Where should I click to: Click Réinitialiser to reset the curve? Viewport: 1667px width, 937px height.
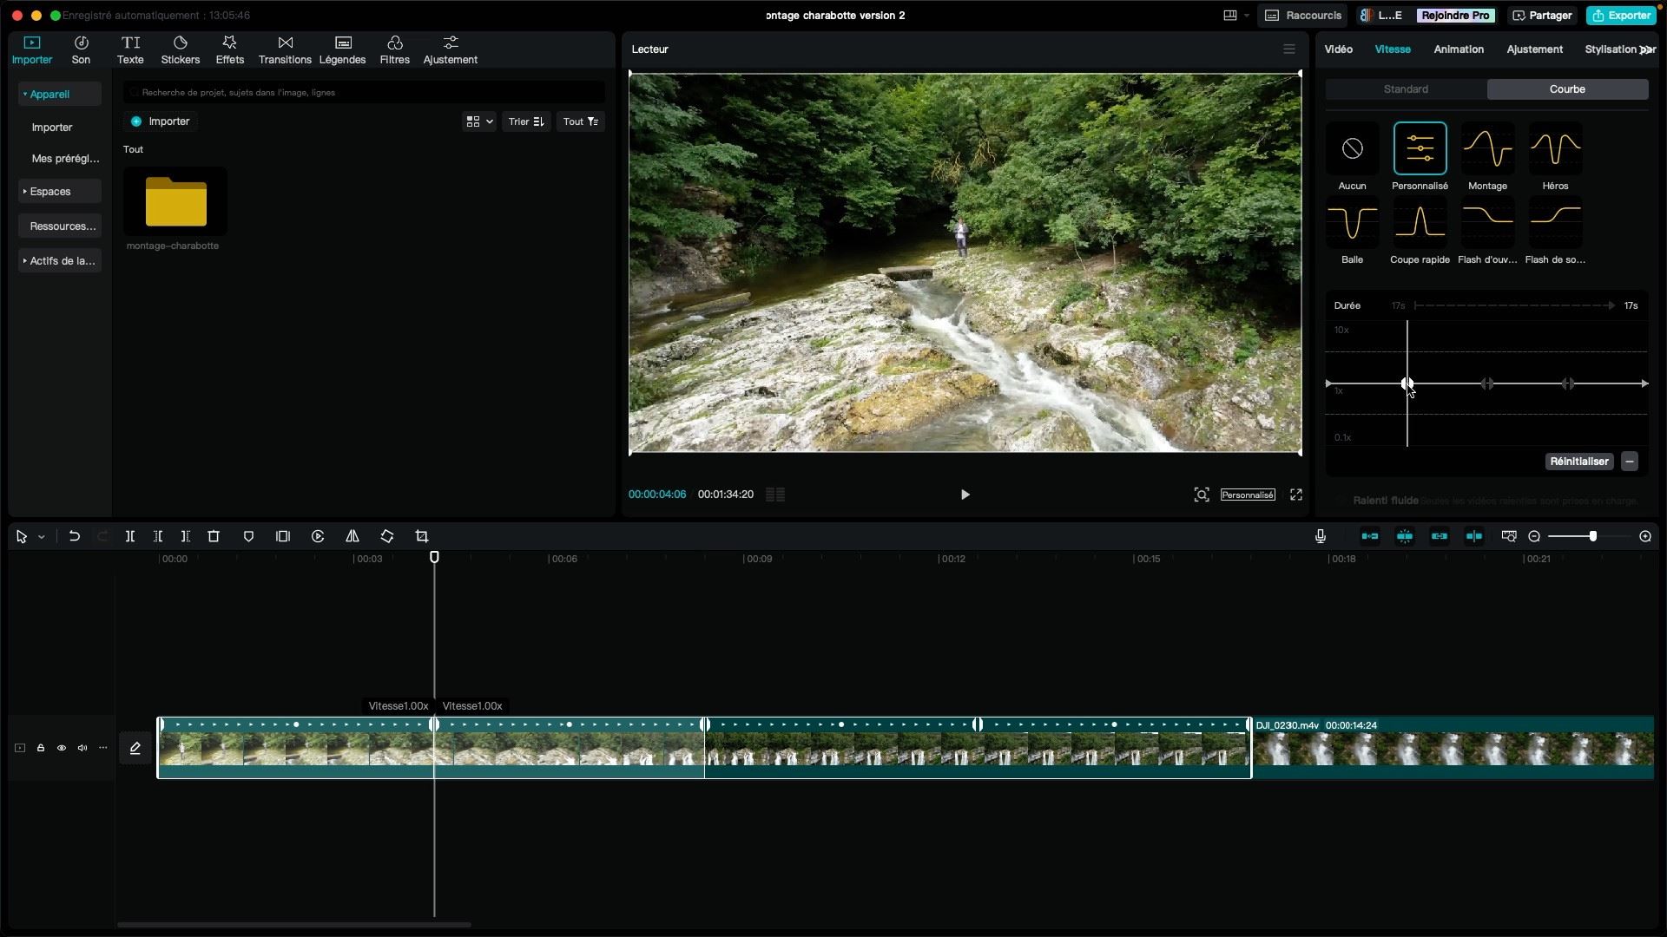tap(1579, 462)
